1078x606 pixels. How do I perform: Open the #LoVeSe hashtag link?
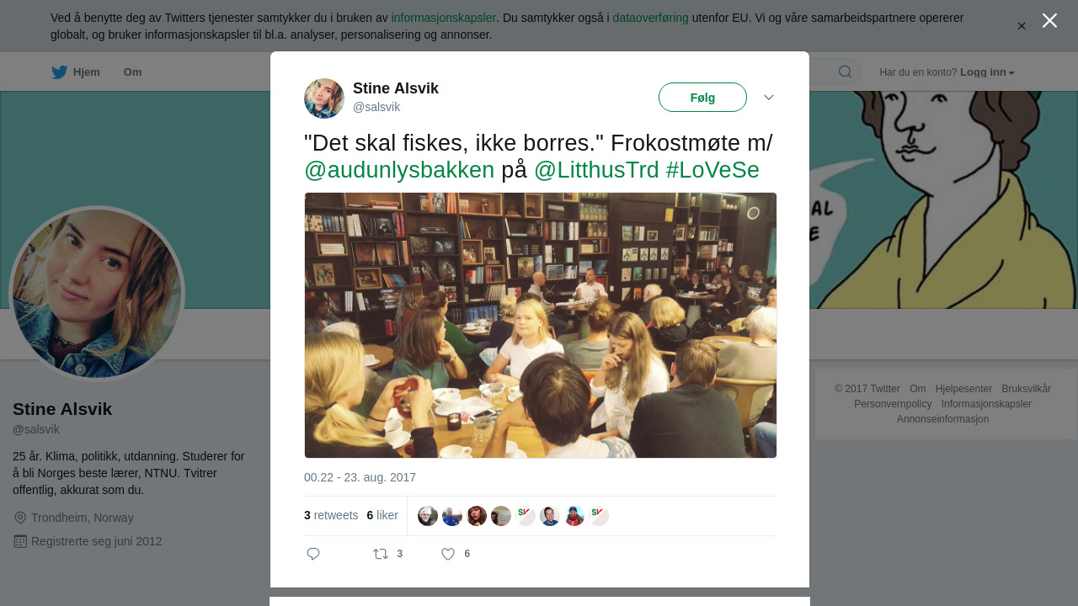point(712,170)
